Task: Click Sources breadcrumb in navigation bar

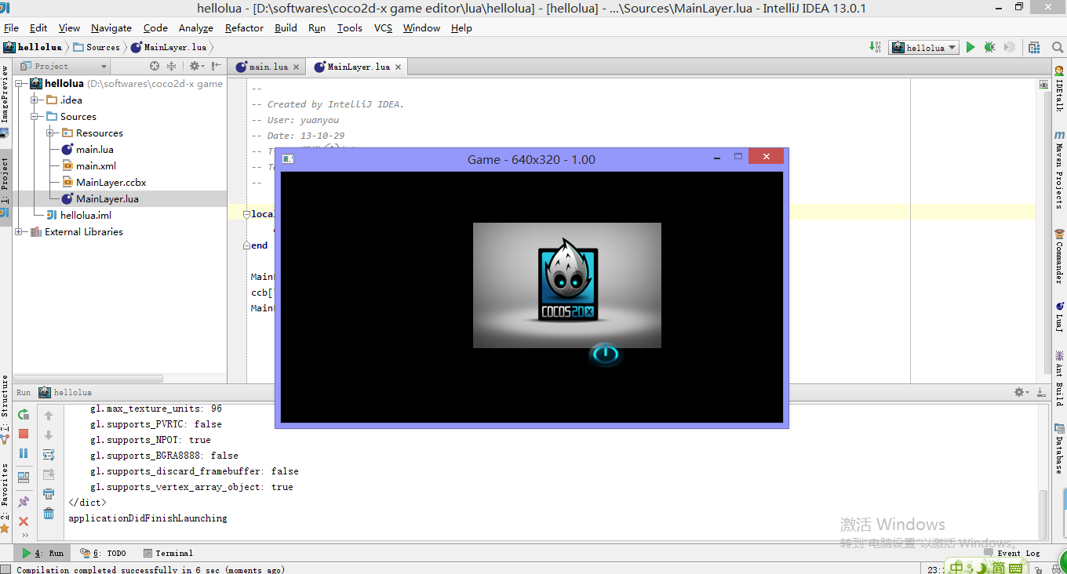Action: (x=97, y=47)
